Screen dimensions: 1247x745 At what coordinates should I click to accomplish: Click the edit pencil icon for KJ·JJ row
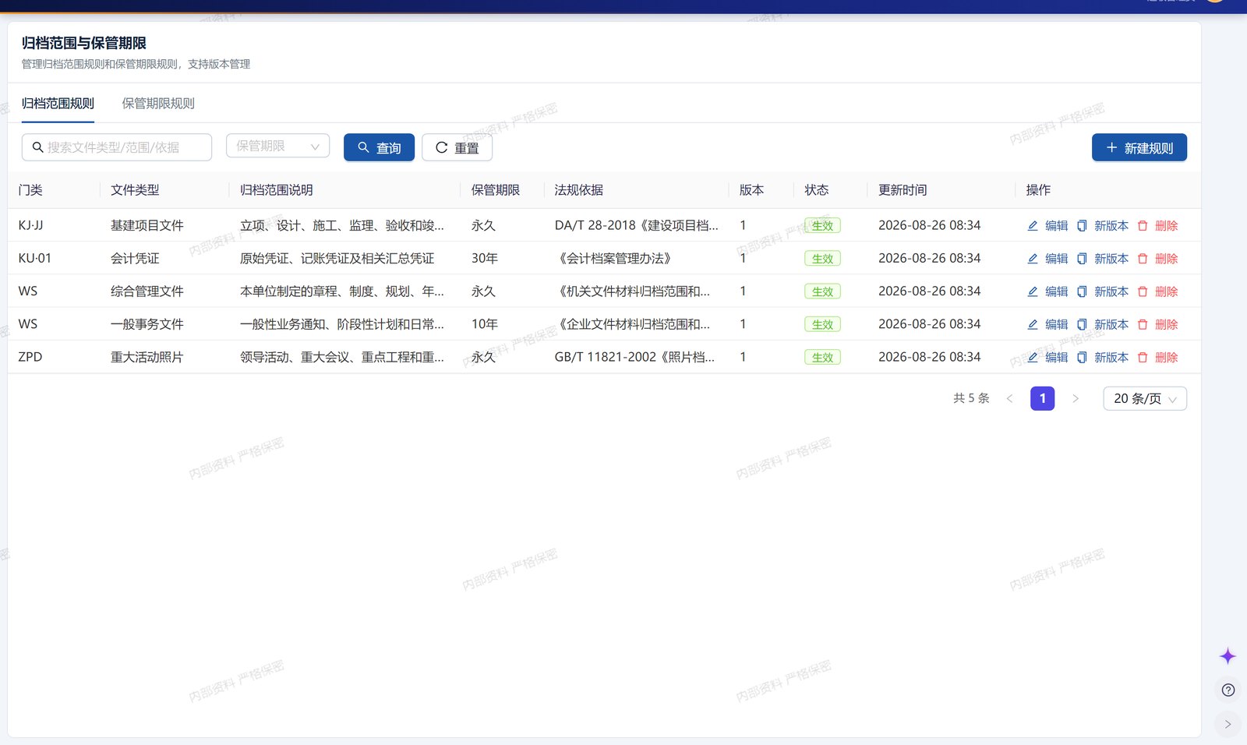pyautogui.click(x=1033, y=226)
